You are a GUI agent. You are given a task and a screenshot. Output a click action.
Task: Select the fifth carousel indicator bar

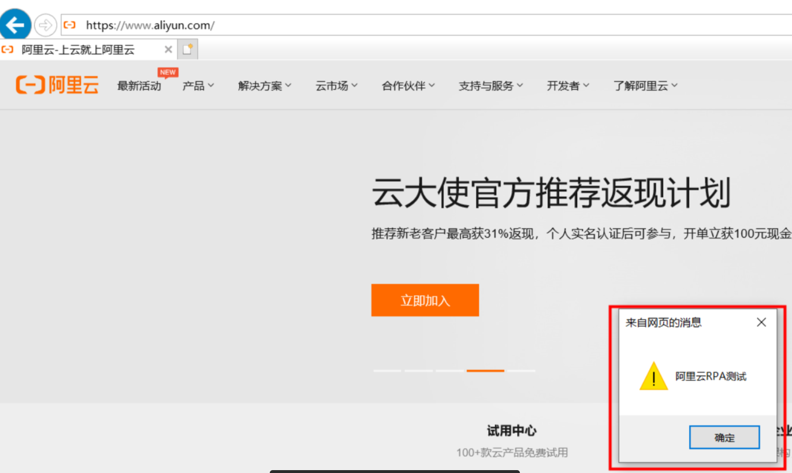point(522,371)
